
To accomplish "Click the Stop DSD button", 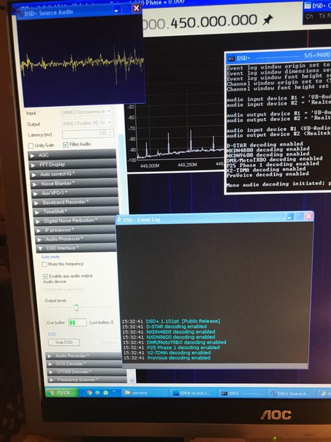I will (64, 342).
